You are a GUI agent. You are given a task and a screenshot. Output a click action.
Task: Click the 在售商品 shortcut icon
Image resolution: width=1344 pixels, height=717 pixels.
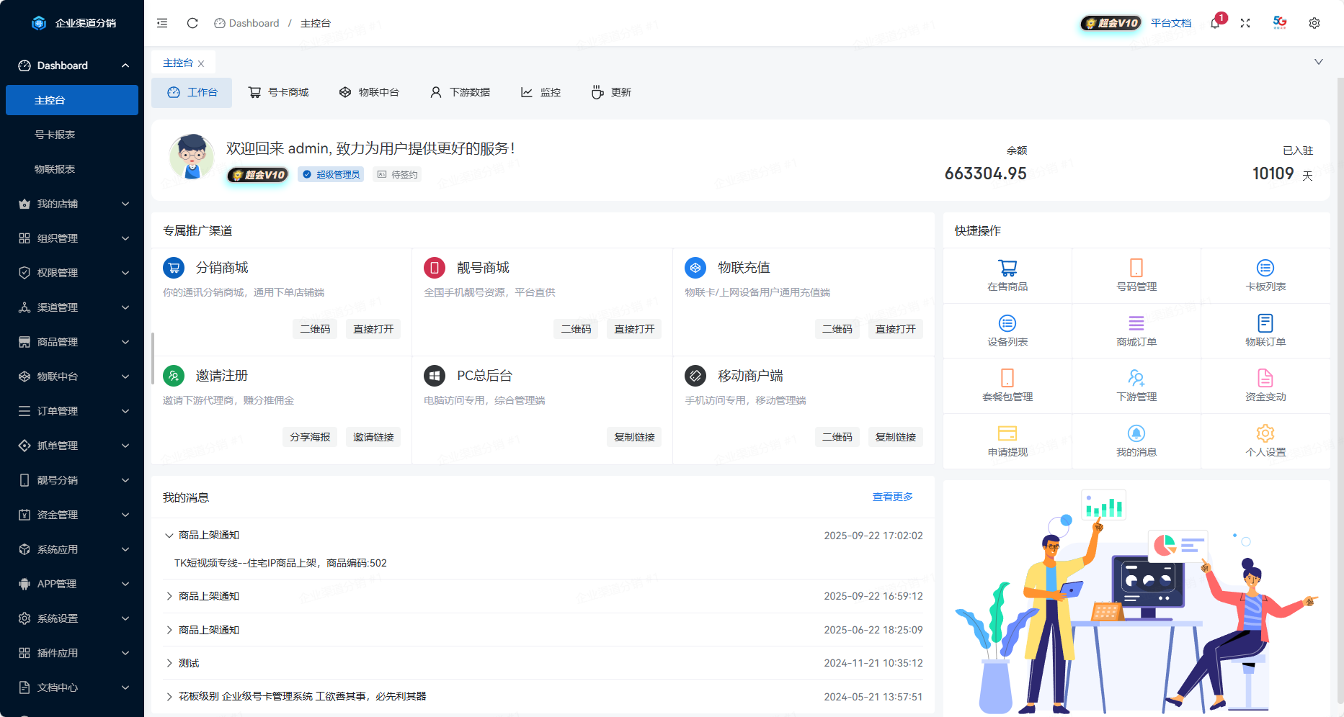point(1007,275)
